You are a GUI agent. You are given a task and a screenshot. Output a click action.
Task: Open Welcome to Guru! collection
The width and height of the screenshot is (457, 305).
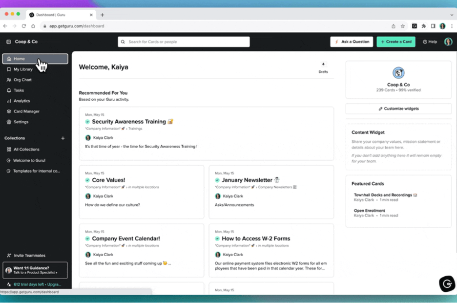(x=29, y=160)
